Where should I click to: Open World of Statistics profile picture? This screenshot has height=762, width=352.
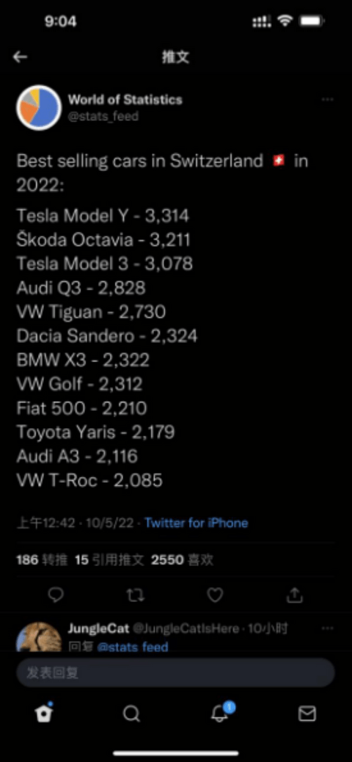pyautogui.click(x=39, y=107)
